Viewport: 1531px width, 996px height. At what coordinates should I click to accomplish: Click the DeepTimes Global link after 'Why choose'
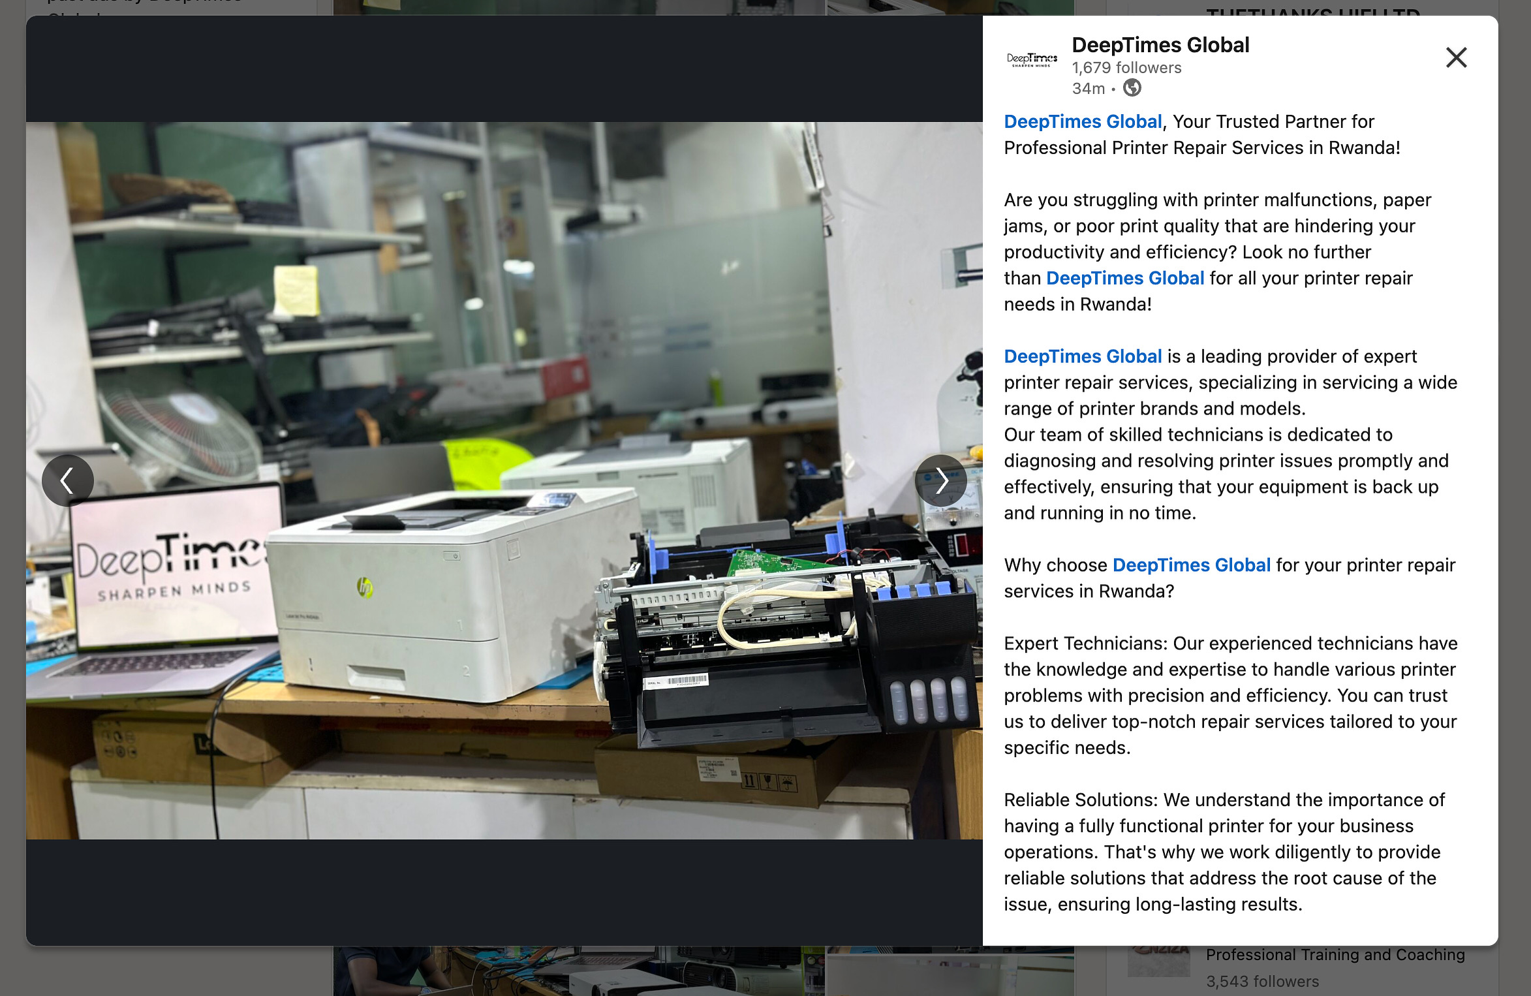point(1190,565)
